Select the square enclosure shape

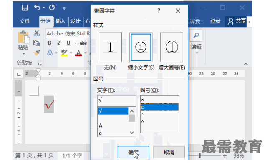160,107
